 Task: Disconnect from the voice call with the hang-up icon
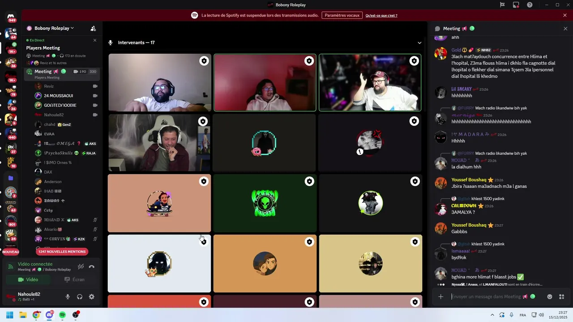[x=91, y=267]
